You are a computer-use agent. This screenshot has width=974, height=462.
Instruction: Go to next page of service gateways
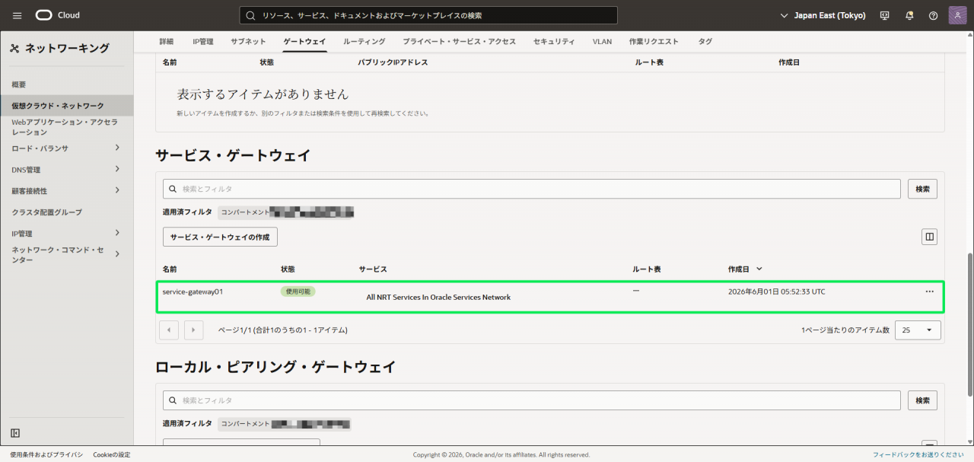pos(194,330)
